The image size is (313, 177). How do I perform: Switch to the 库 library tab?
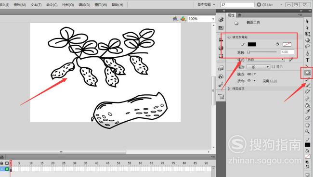[239, 15]
